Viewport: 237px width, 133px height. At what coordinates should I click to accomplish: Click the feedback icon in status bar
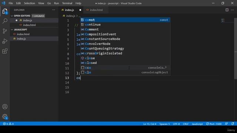point(226,124)
